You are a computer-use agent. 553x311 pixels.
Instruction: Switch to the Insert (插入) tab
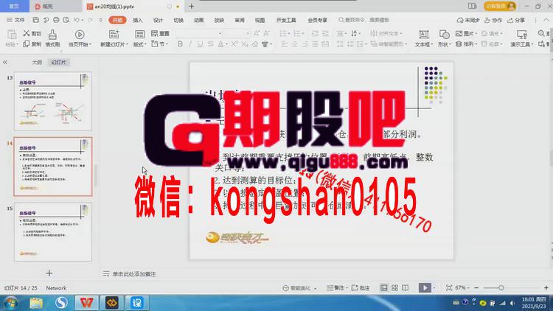tap(138, 20)
